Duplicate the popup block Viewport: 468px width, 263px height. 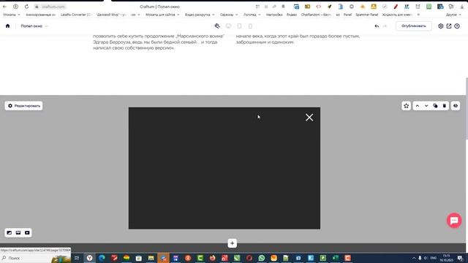coord(435,106)
